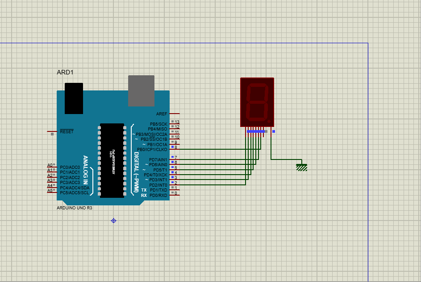The image size is (421, 282).
Task: Click the ANALOG IN header text
Action: [x=85, y=170]
